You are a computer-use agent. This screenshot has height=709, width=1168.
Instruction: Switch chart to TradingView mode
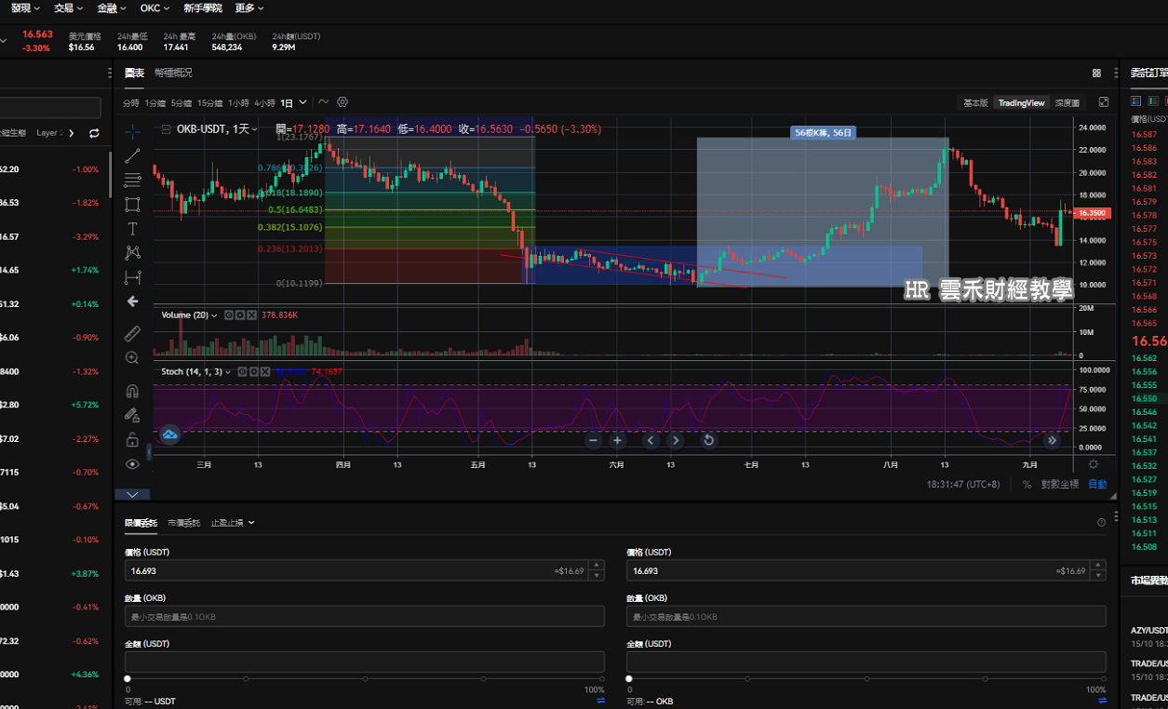pyautogui.click(x=1022, y=102)
